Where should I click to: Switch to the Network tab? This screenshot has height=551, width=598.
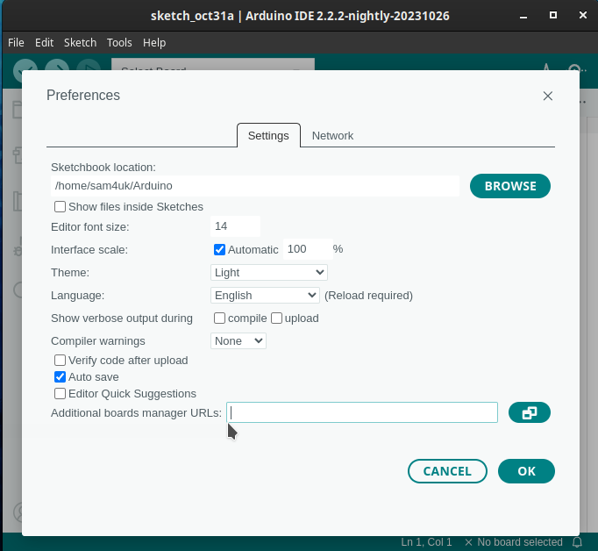tap(332, 136)
